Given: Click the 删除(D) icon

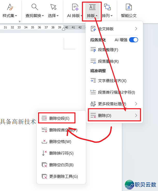Looking at the screenshot, I should click(x=93, y=115).
